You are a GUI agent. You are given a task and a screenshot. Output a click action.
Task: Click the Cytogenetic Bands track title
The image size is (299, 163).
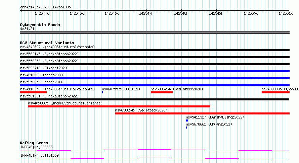pyautogui.click(x=40, y=25)
